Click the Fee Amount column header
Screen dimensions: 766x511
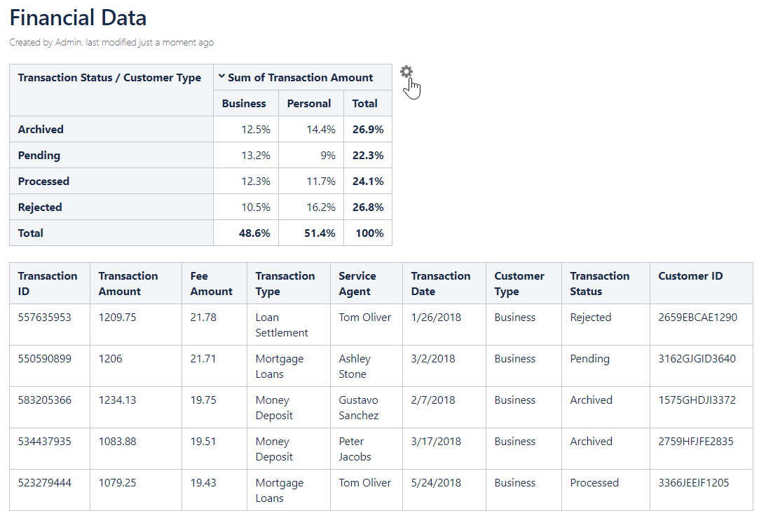(x=211, y=283)
